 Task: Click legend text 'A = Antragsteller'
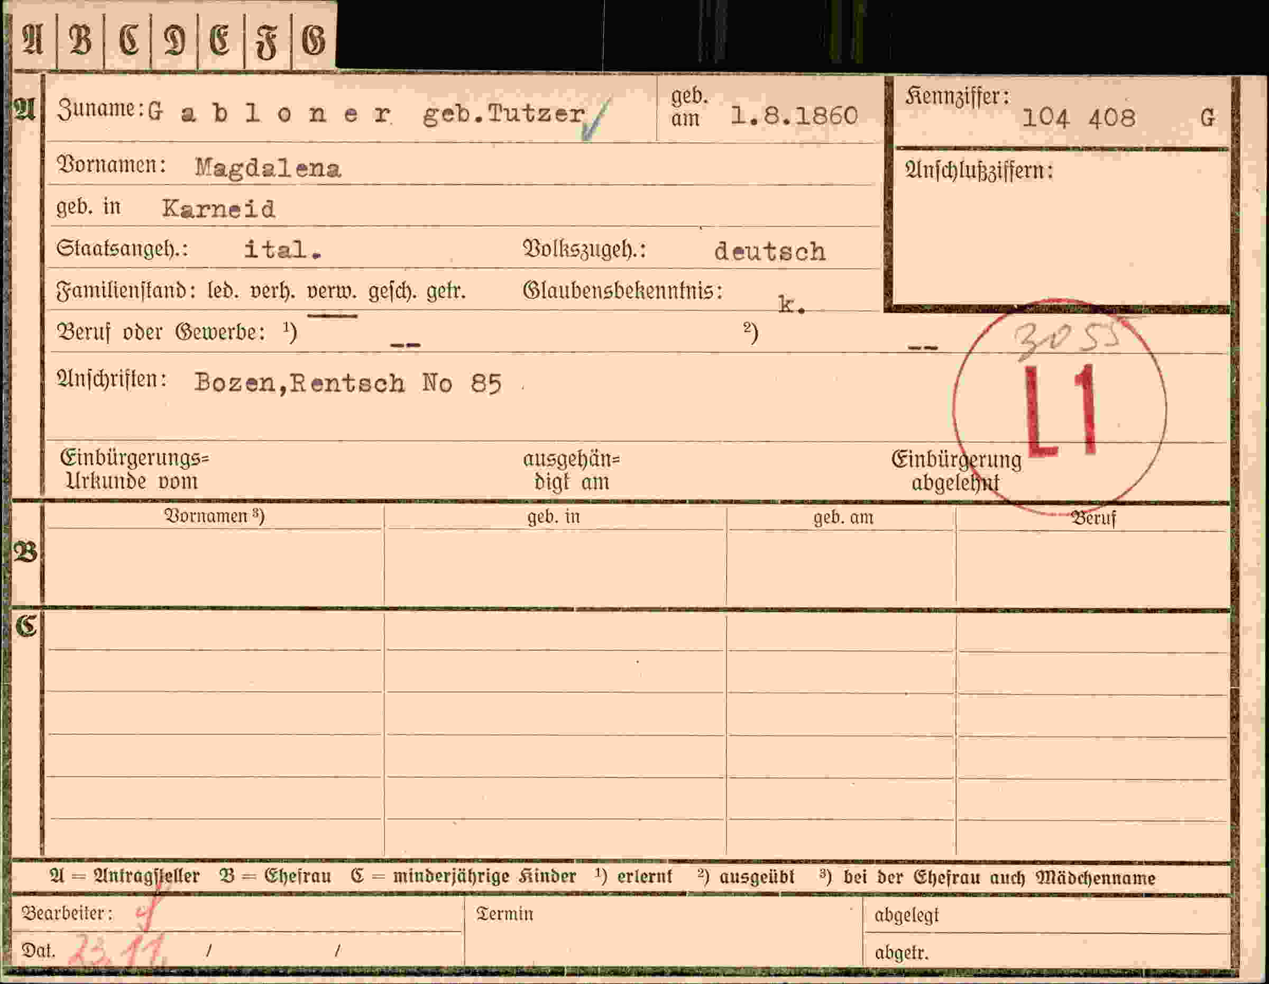tap(125, 876)
